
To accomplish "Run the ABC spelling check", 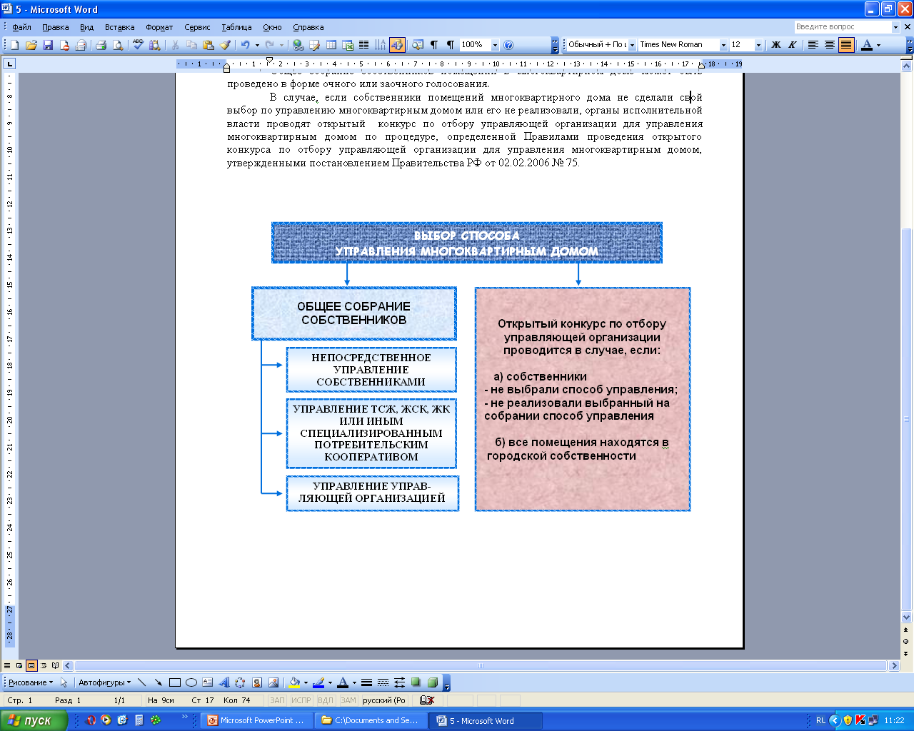I will coord(139,44).
